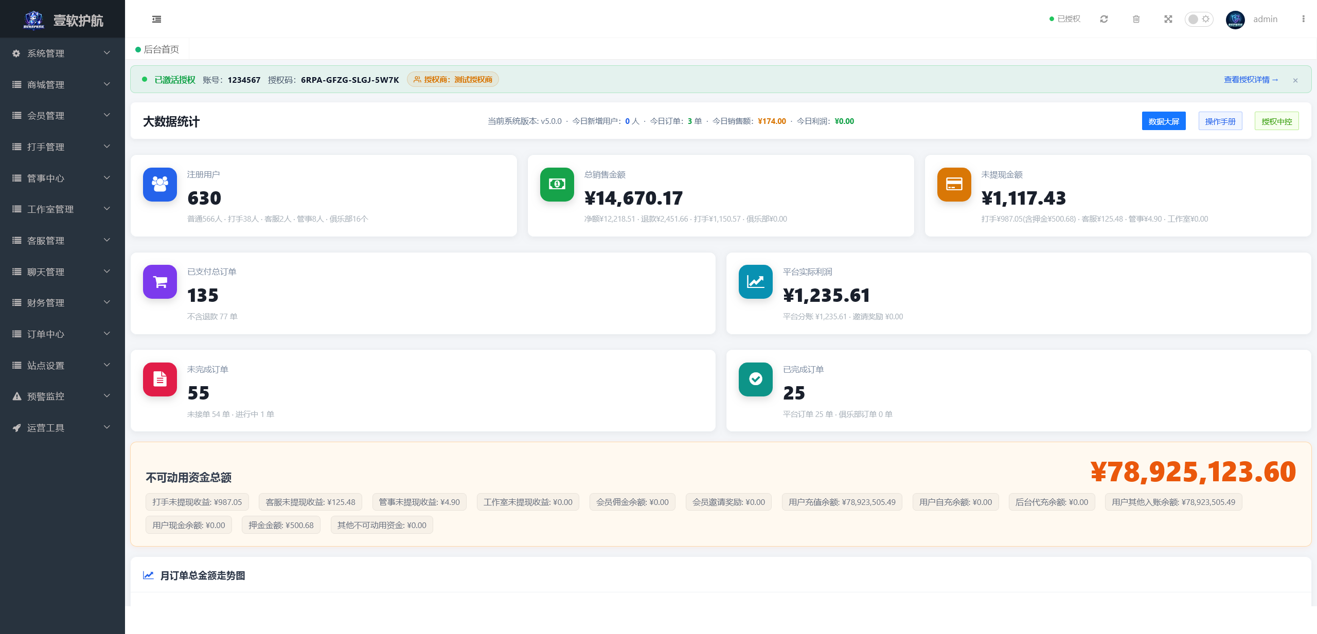
Task: Click the 操作手册 button
Action: point(1220,121)
